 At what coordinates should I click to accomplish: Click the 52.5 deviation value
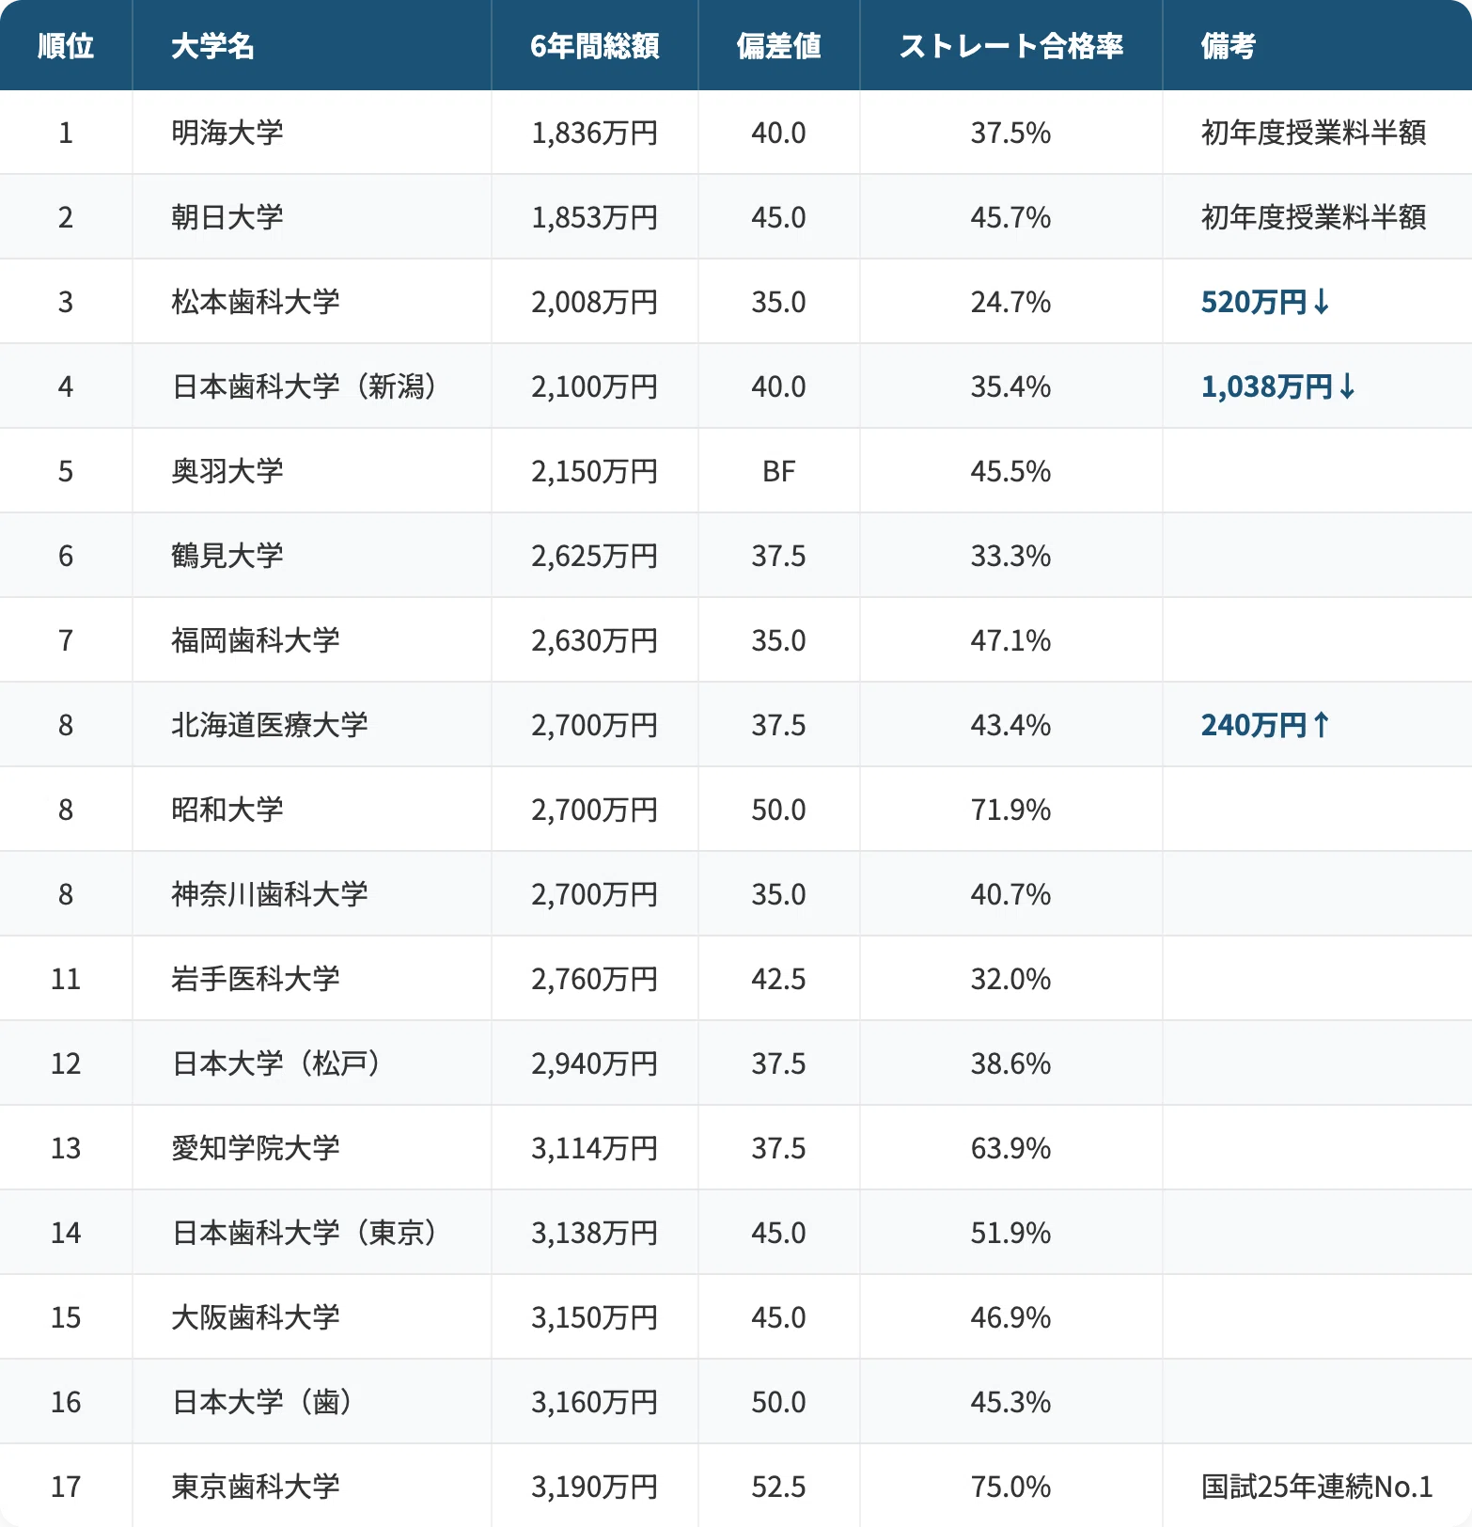[x=778, y=1487]
